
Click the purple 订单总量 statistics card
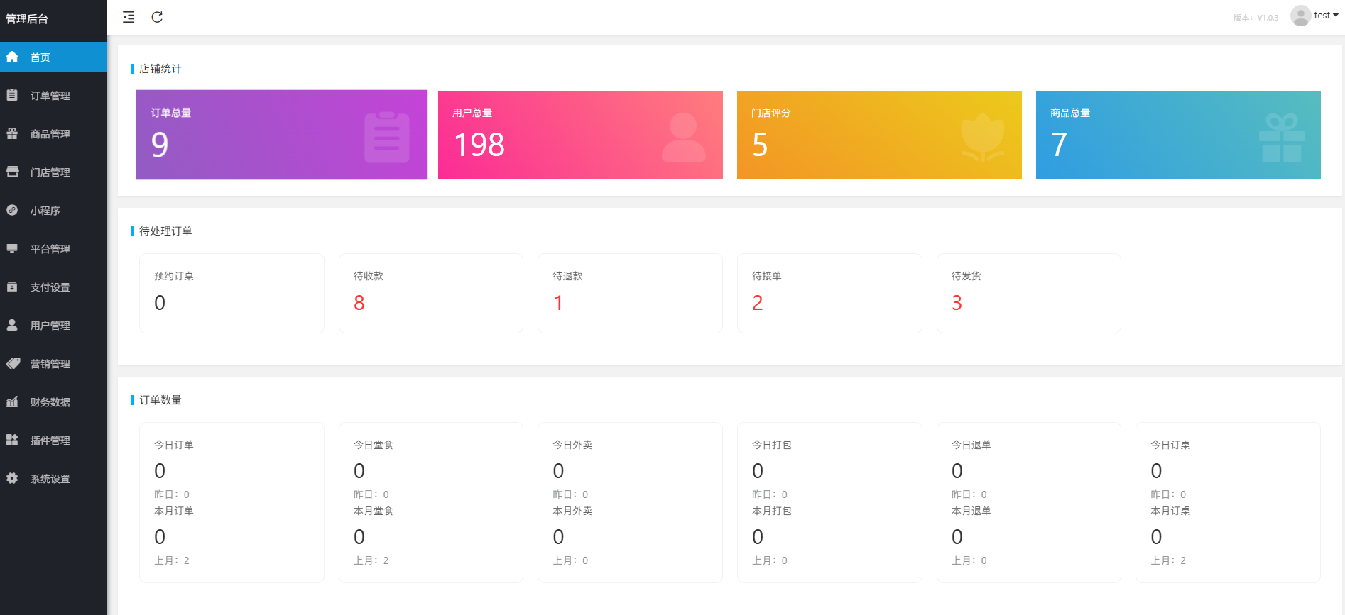pos(281,135)
